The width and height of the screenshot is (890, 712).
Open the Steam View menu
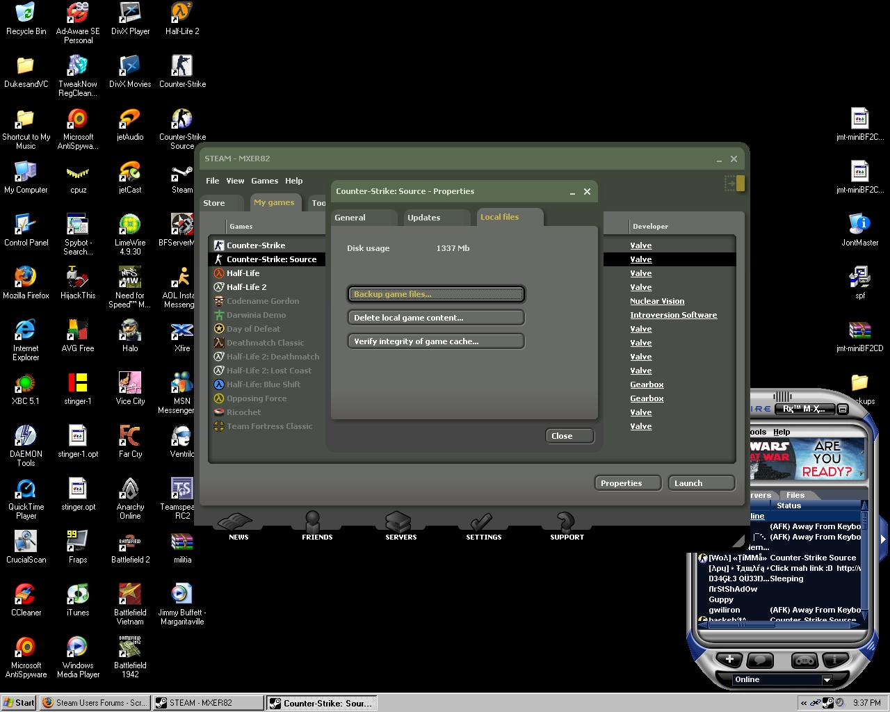pos(235,181)
